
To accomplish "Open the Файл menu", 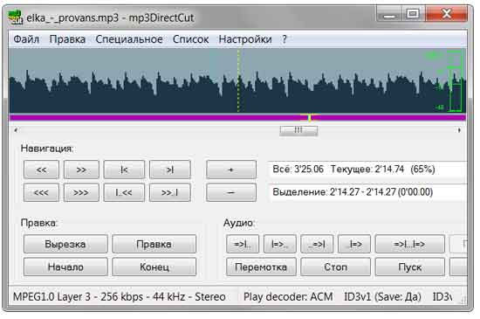I will point(26,39).
